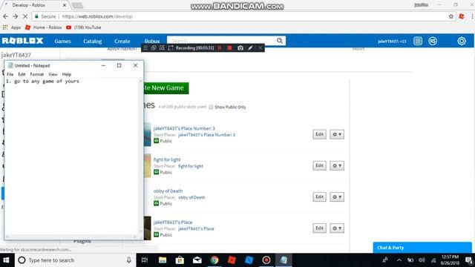Click the Roblox search input field
475x267 pixels.
pos(222,41)
